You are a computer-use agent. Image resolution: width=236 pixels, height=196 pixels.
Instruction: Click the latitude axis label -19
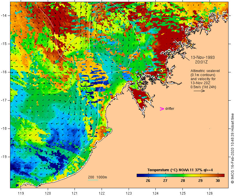pos(4,157)
